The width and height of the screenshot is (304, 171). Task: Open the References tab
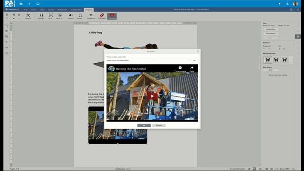[x=62, y=9]
